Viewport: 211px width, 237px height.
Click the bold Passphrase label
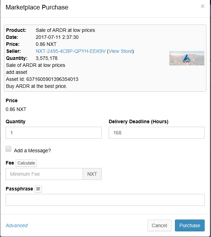19,189
